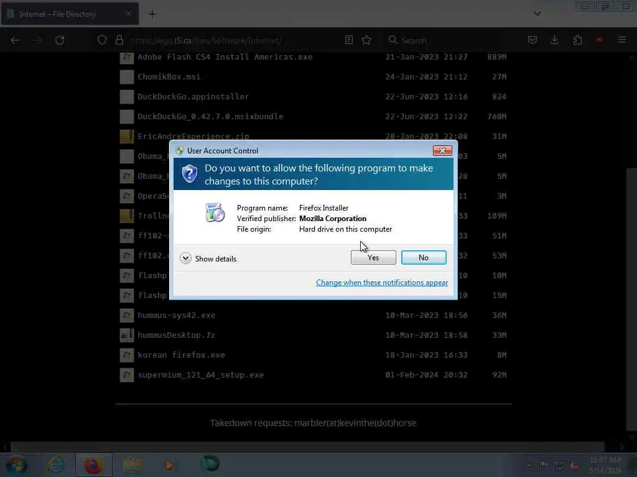637x477 pixels.
Task: Open korean firefox.exe file link
Action: pyautogui.click(x=181, y=355)
